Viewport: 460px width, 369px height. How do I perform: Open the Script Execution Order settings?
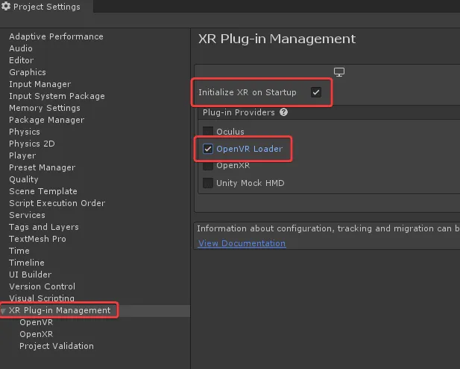click(57, 203)
